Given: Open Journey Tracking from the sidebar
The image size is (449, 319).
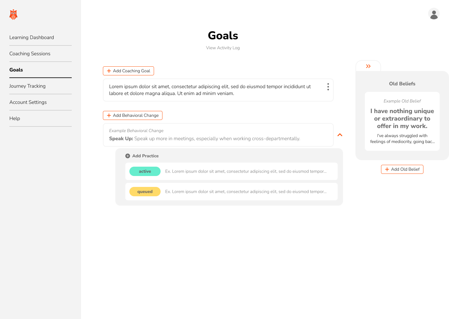Looking at the screenshot, I should pos(27,86).
